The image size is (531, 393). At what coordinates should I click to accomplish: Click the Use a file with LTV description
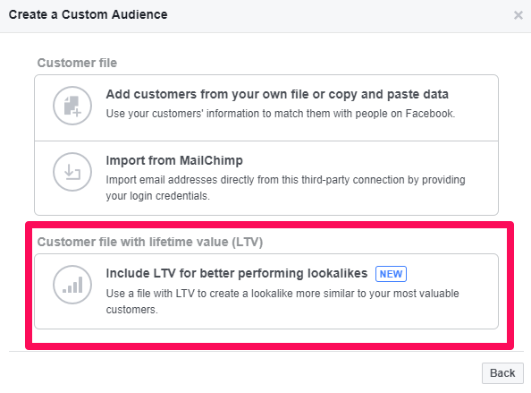click(282, 294)
